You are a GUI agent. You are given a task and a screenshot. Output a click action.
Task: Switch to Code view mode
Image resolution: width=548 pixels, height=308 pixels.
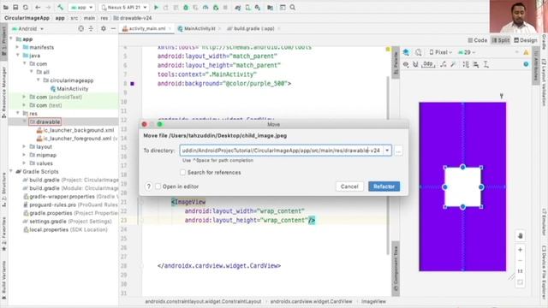[x=478, y=40]
